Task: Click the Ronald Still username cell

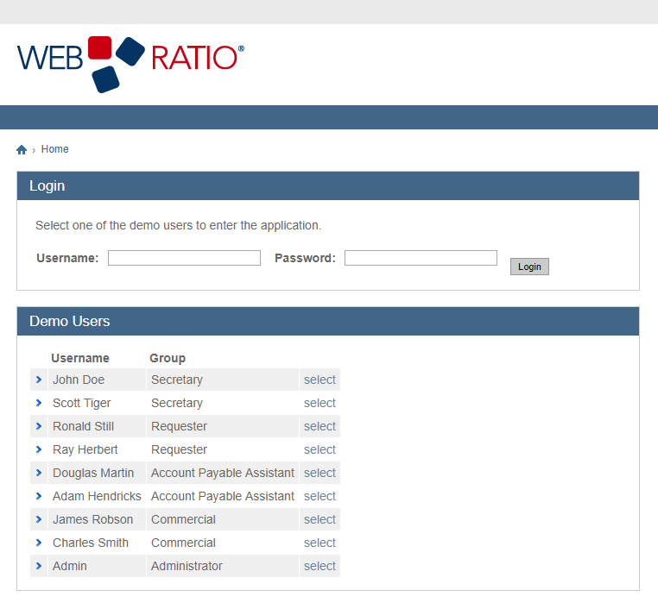Action: 97,426
